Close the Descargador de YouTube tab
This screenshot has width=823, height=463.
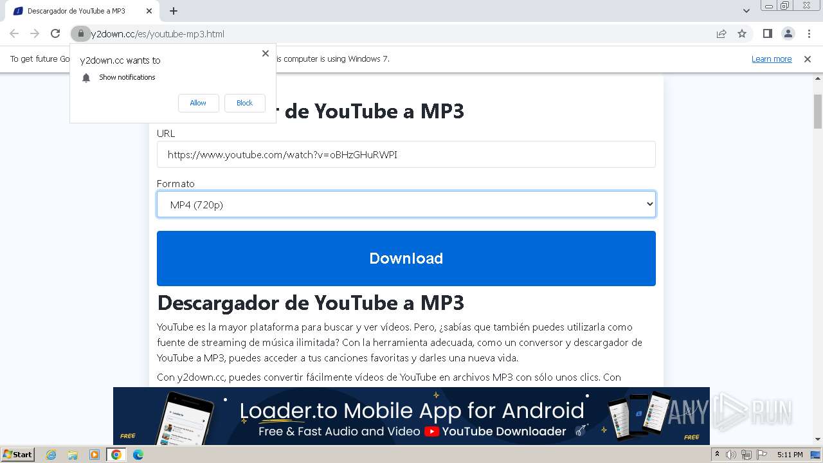149,11
